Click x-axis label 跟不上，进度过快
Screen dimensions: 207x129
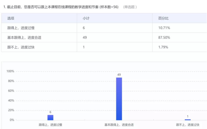[x=188, y=125]
